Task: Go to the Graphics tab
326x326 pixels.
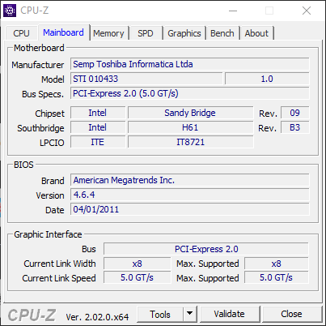Action: [x=184, y=33]
